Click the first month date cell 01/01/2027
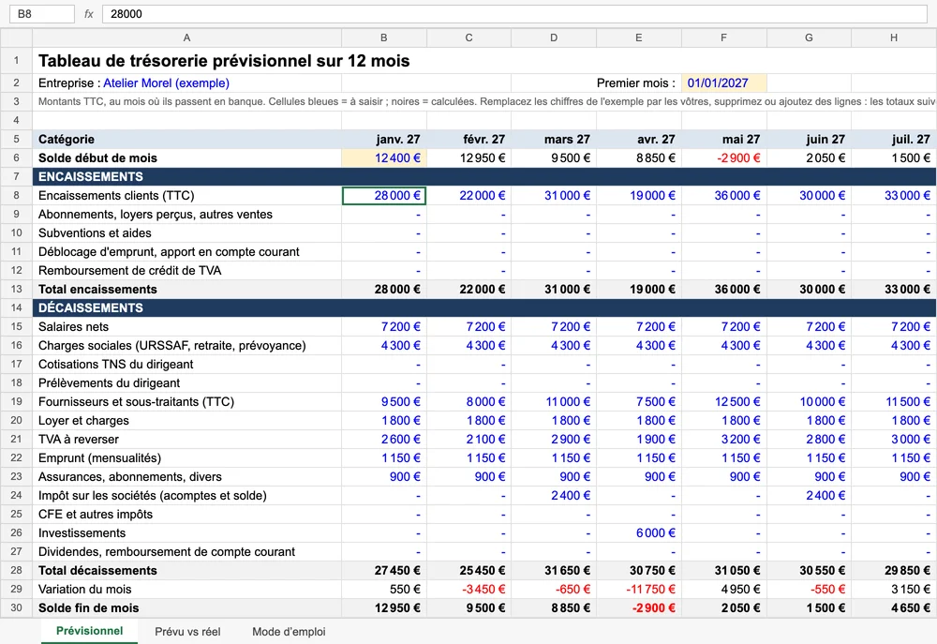This screenshot has height=644, width=937. pos(723,83)
